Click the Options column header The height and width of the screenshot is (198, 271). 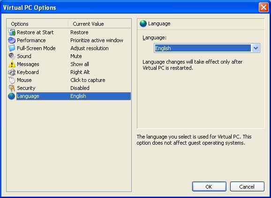38,24
